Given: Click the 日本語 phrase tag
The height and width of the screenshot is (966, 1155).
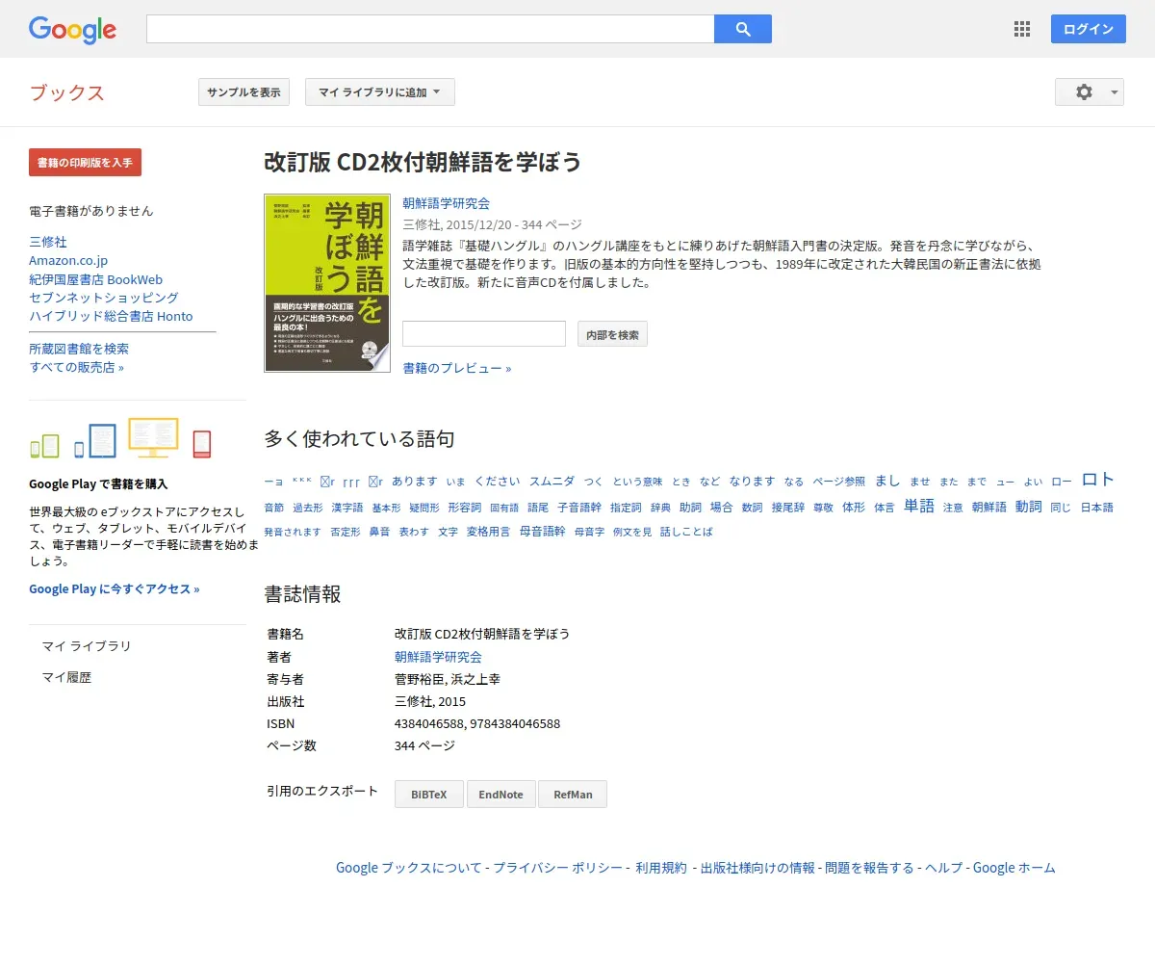Looking at the screenshot, I should point(1096,508).
